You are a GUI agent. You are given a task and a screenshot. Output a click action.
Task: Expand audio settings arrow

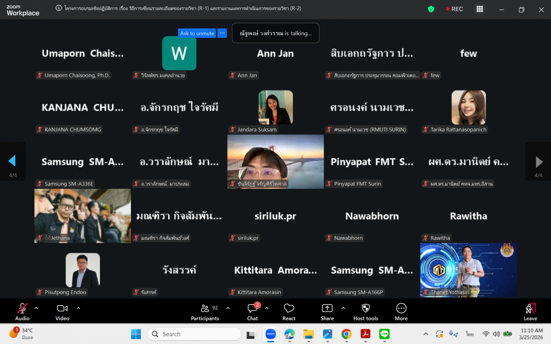point(36,308)
